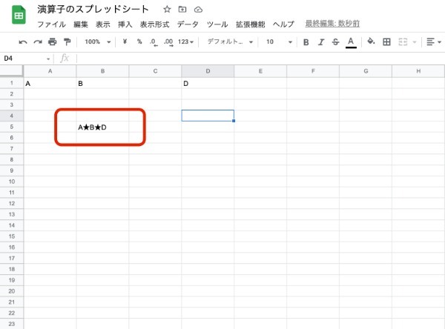This screenshot has height=329, width=445.
Task: Select cell with A★B★D text
Action: pyautogui.click(x=102, y=127)
